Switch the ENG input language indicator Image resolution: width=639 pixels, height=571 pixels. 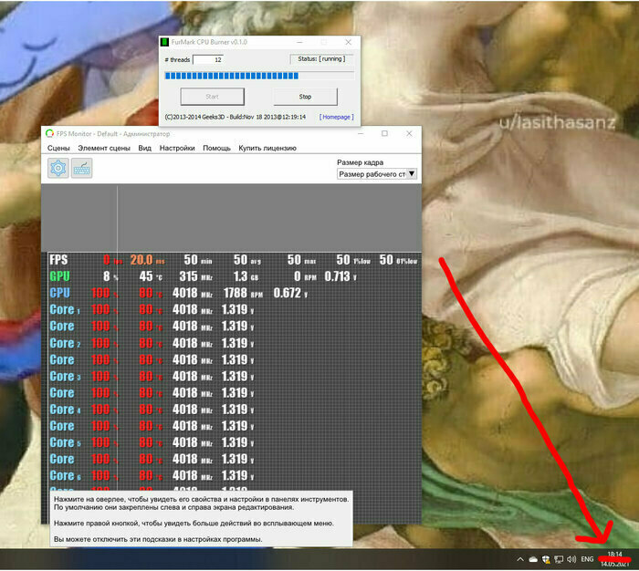(587, 559)
